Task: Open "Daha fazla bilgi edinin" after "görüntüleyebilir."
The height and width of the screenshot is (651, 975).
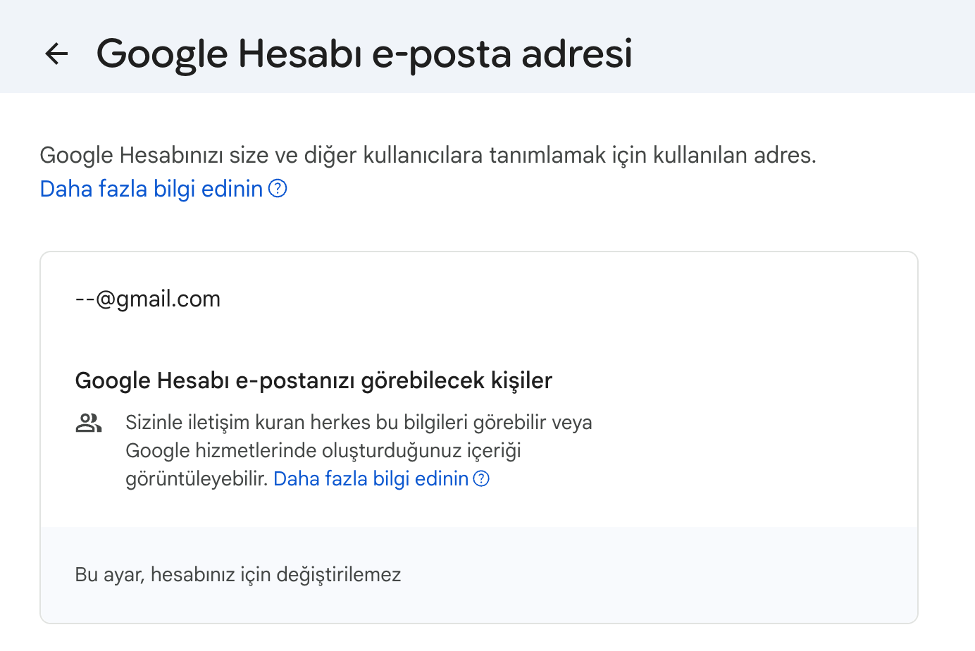Action: pyautogui.click(x=371, y=479)
